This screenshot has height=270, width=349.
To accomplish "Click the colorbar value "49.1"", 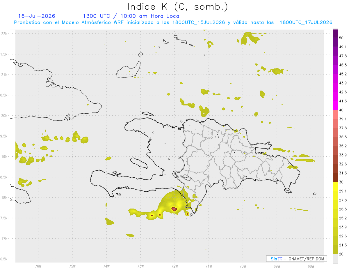I will pos(343,47).
